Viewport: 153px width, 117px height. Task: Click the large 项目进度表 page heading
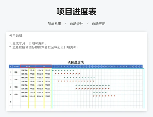76,12
